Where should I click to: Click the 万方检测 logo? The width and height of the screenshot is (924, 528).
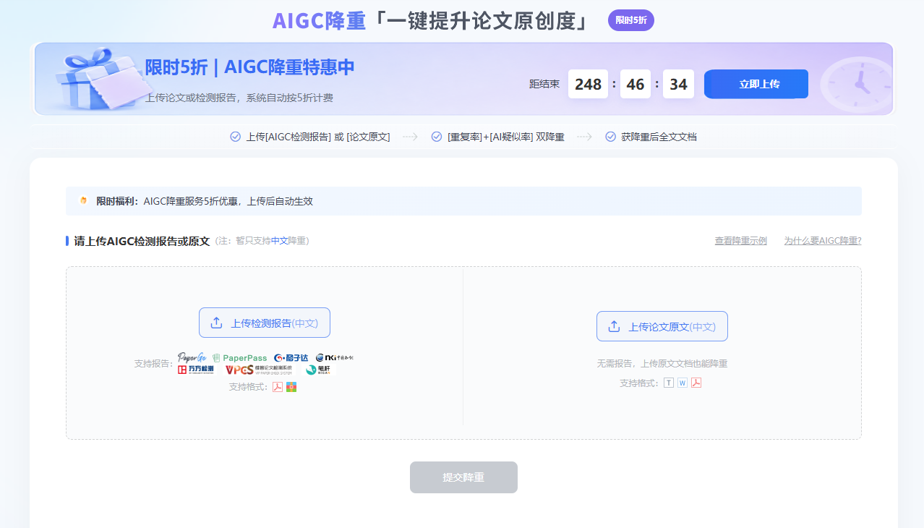point(195,370)
